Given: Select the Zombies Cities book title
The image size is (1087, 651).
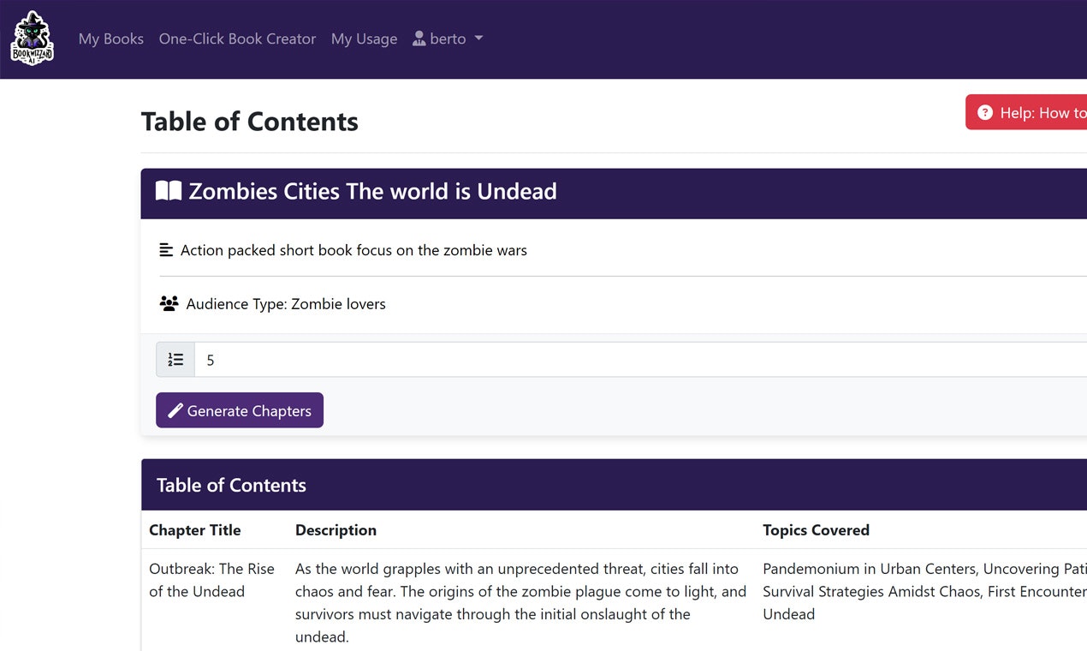Looking at the screenshot, I should tap(372, 191).
